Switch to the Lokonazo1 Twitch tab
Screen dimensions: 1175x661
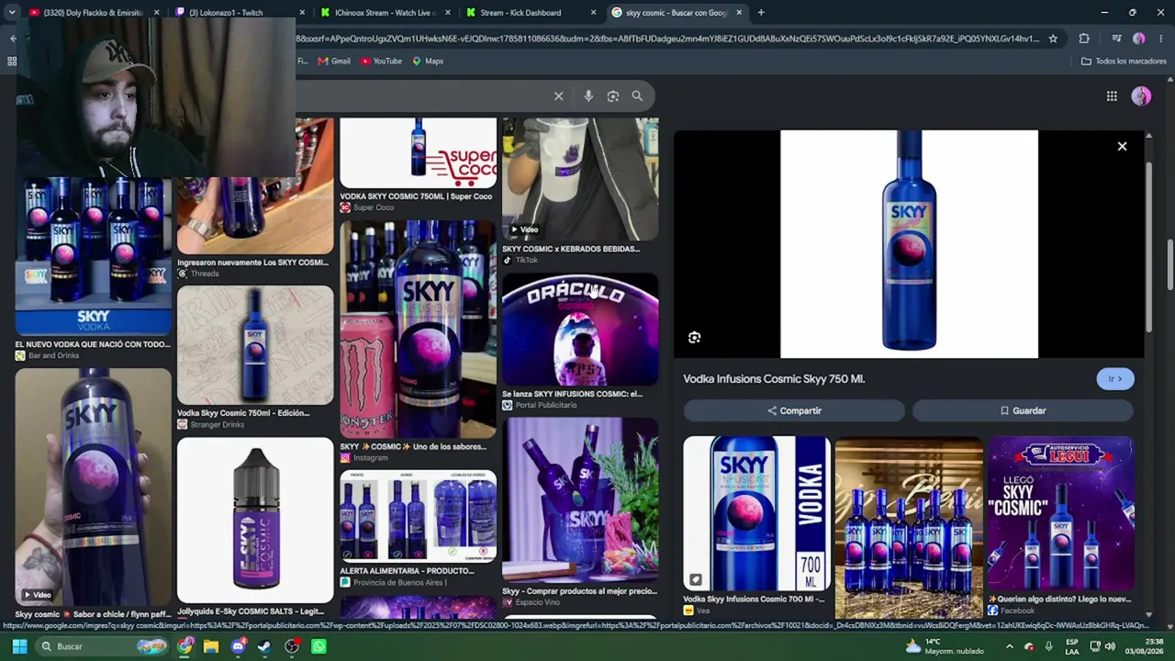coord(239,13)
